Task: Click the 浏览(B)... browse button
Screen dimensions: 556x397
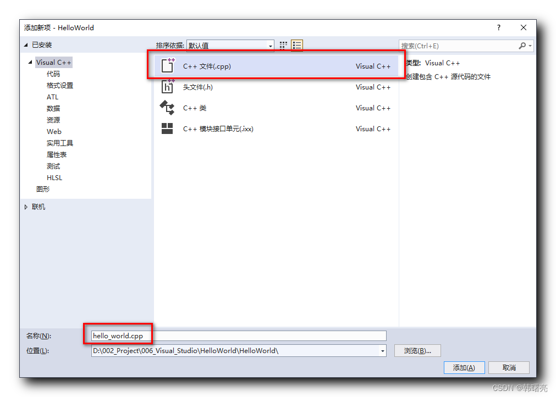Action: coord(417,351)
